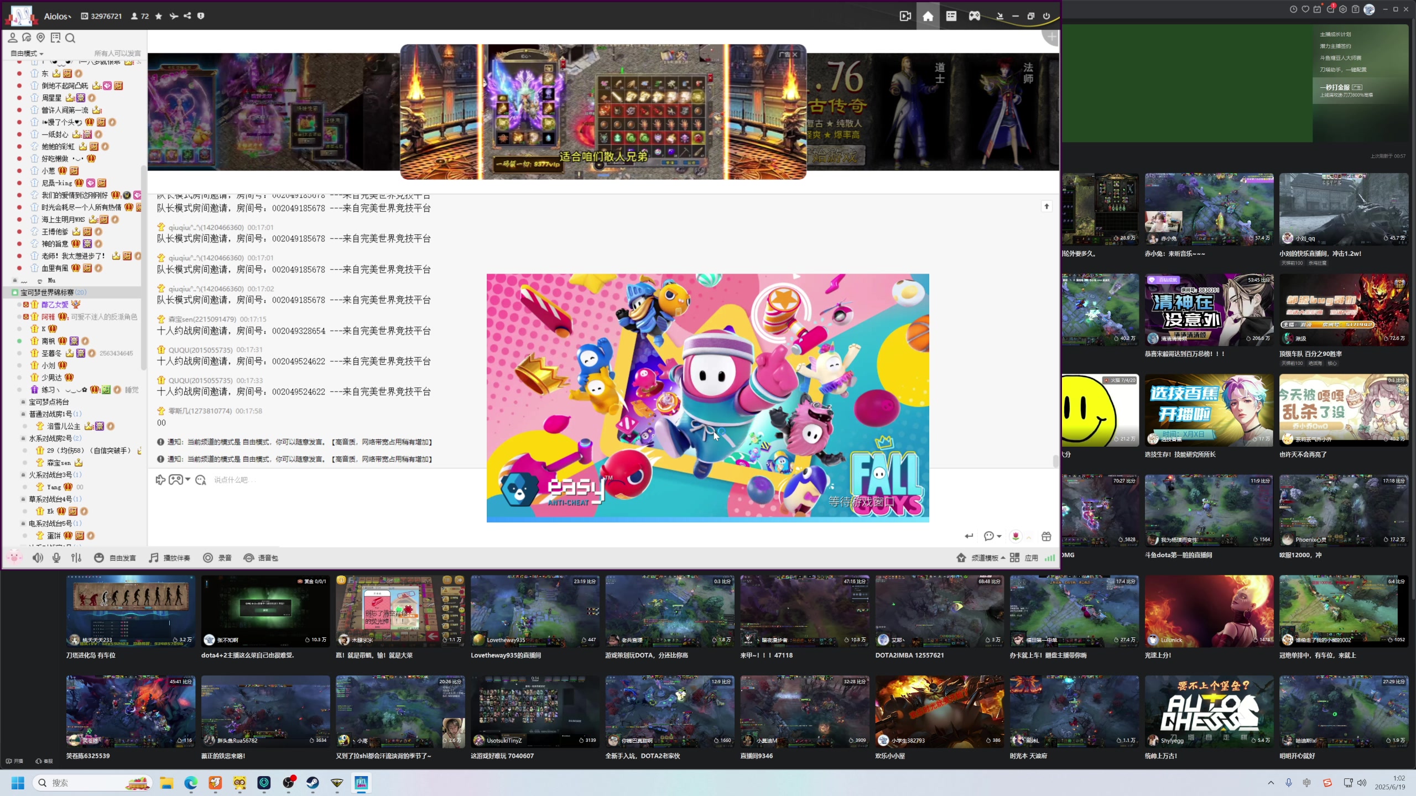The height and width of the screenshot is (796, 1416).
Task: Select the 宝可梦点将台 sub-channel
Action: click(49, 402)
